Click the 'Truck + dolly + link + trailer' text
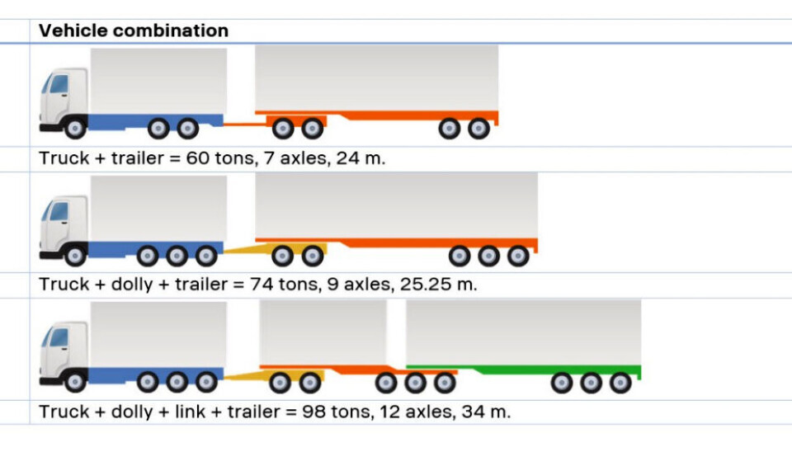Screen dimensions: 792x452 (x=274, y=412)
